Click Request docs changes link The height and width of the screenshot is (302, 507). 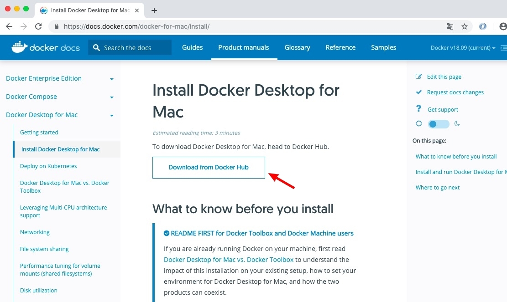[455, 92]
